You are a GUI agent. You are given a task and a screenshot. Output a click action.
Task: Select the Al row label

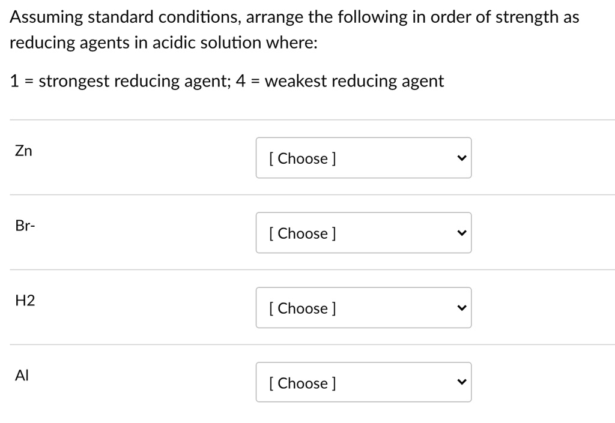22,375
